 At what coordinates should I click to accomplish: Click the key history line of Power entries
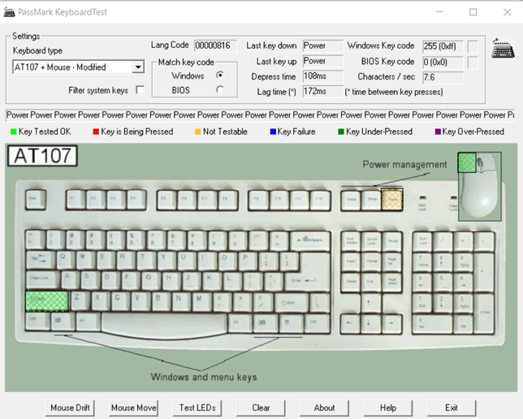pos(261,115)
